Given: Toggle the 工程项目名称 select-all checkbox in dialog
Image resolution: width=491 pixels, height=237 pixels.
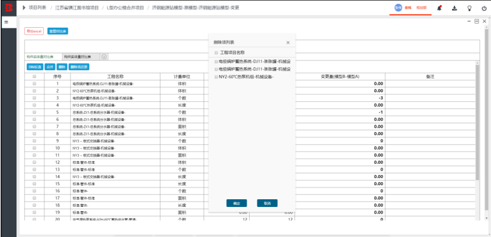Looking at the screenshot, I should click(216, 52).
